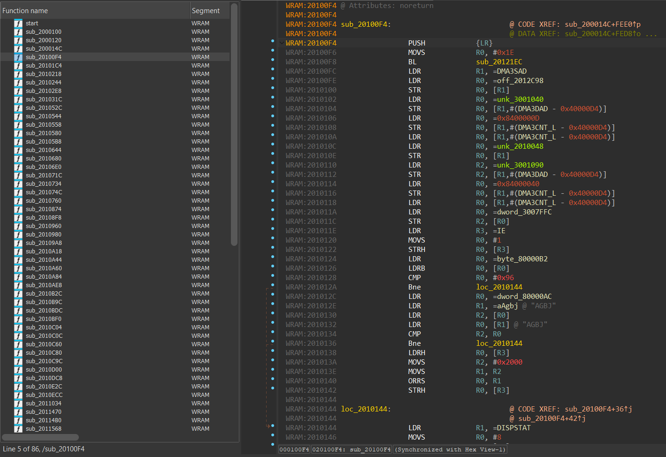Click function icon beside sub_201071C
This screenshot has width=666, height=457.
point(18,175)
